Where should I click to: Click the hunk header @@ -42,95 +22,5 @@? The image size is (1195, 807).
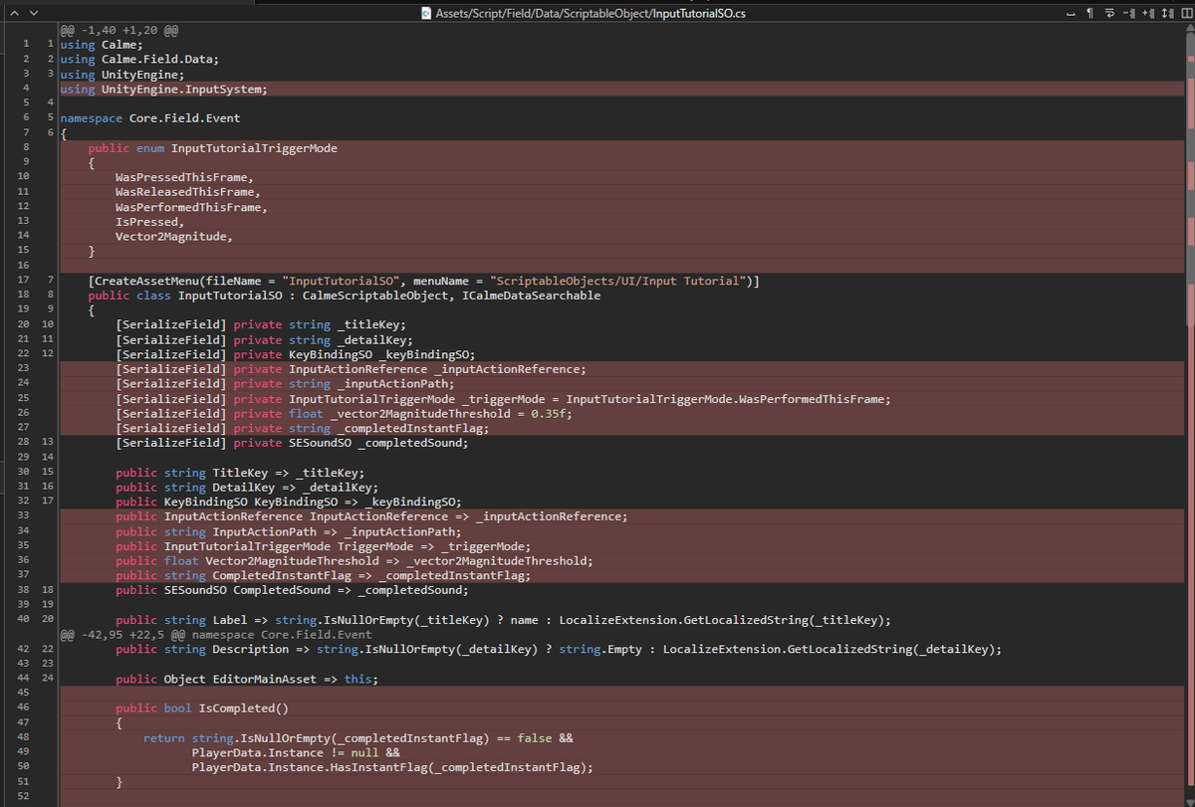(x=215, y=634)
